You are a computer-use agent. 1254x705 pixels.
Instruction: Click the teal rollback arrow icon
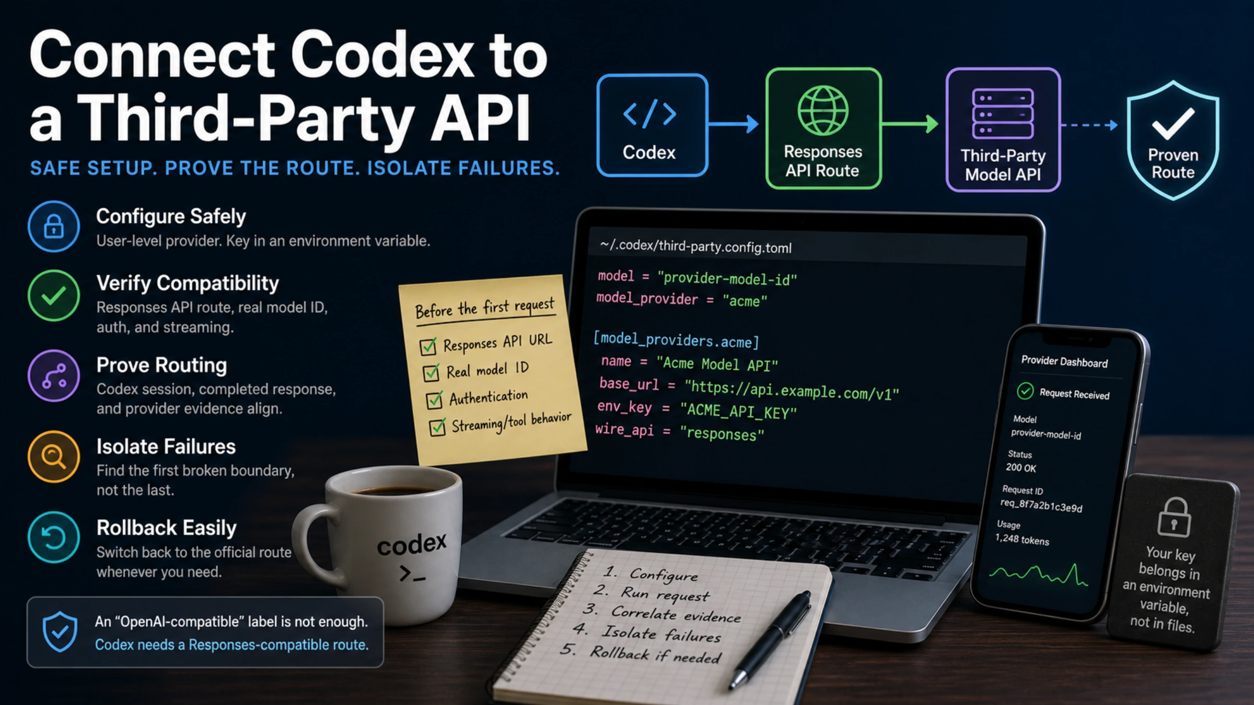54,537
